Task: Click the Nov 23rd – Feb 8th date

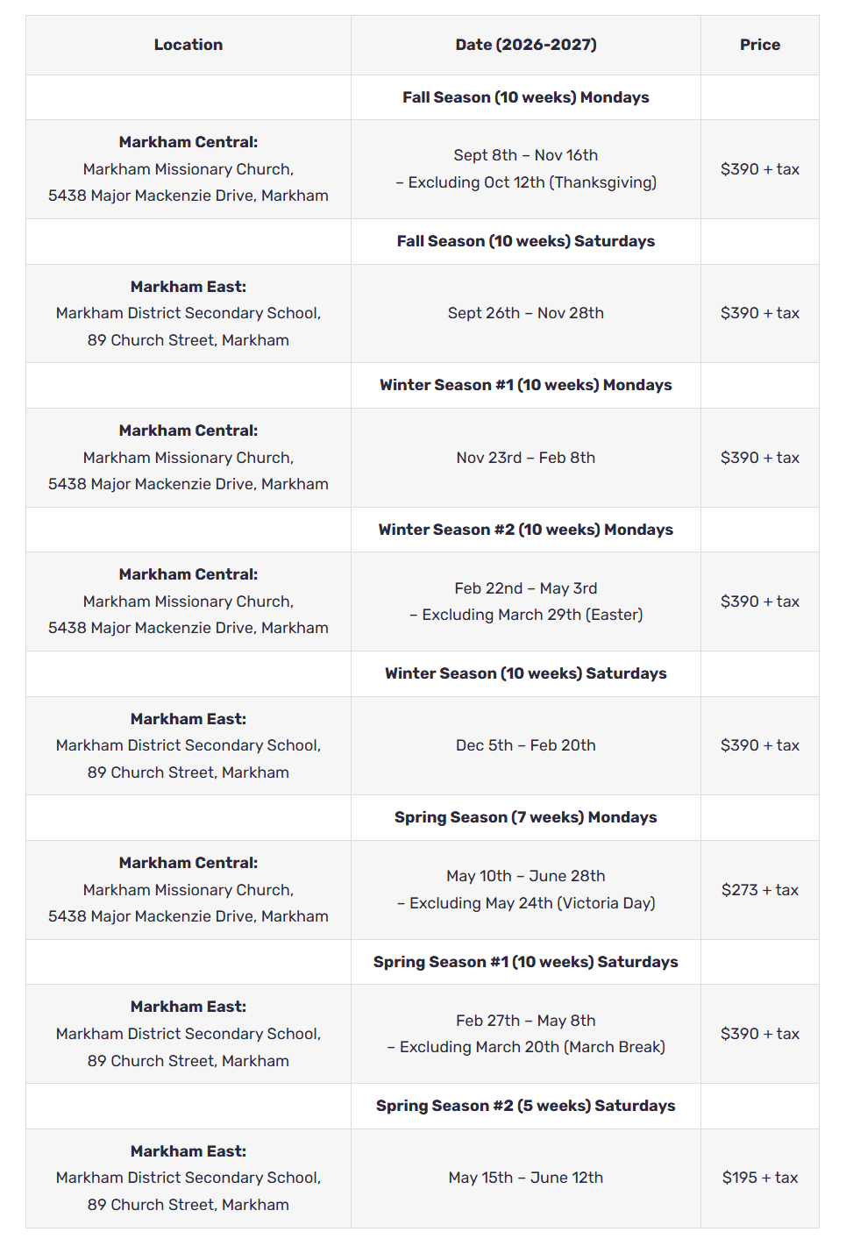Action: 526,458
